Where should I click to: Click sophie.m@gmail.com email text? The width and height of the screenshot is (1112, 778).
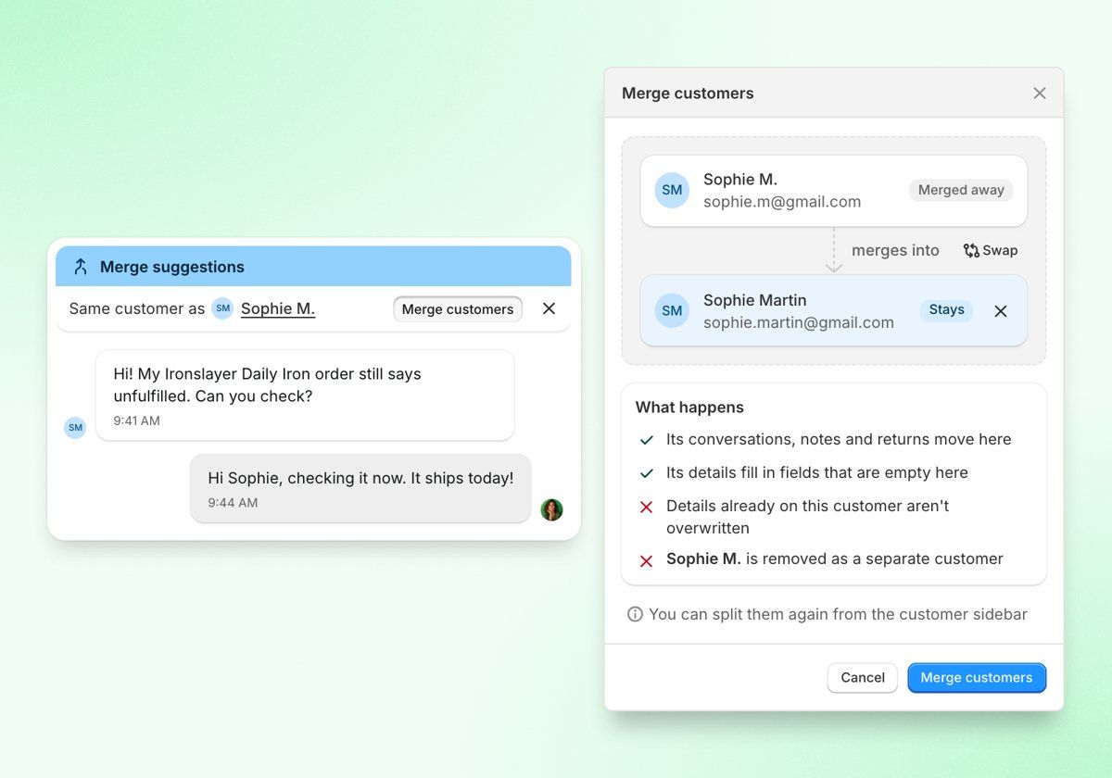click(782, 202)
